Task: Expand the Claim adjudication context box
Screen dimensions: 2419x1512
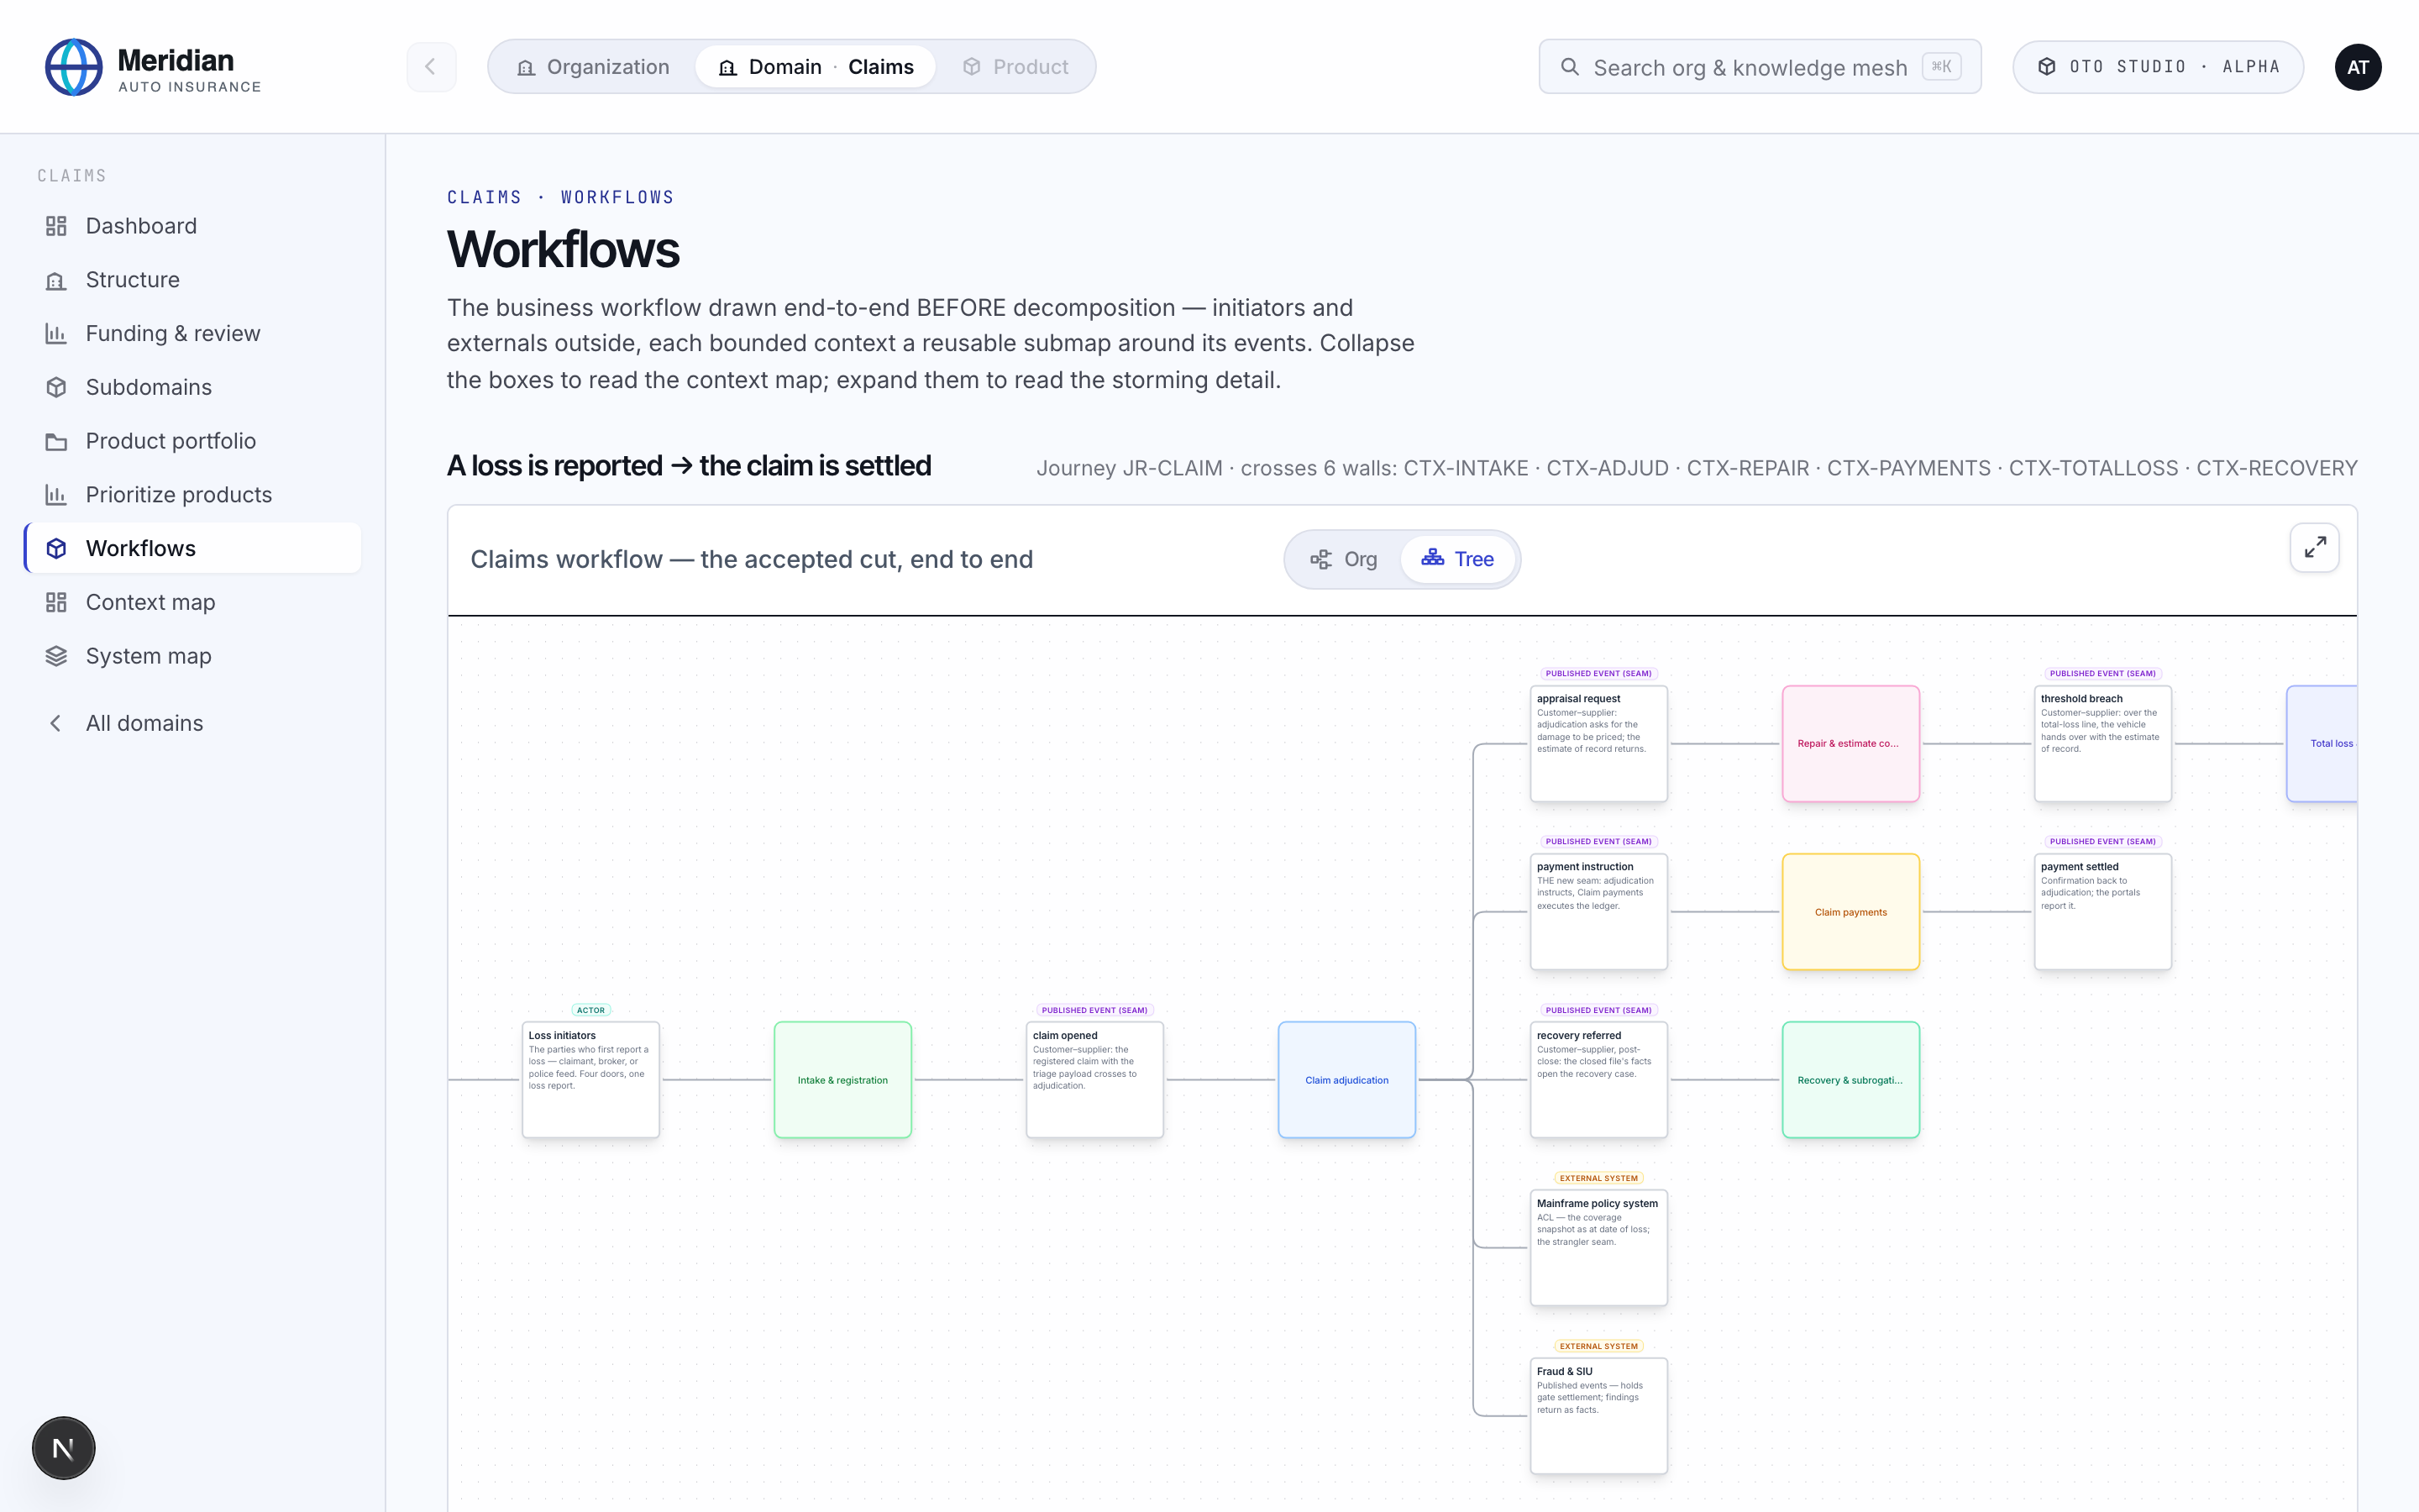Action: [x=1346, y=1080]
